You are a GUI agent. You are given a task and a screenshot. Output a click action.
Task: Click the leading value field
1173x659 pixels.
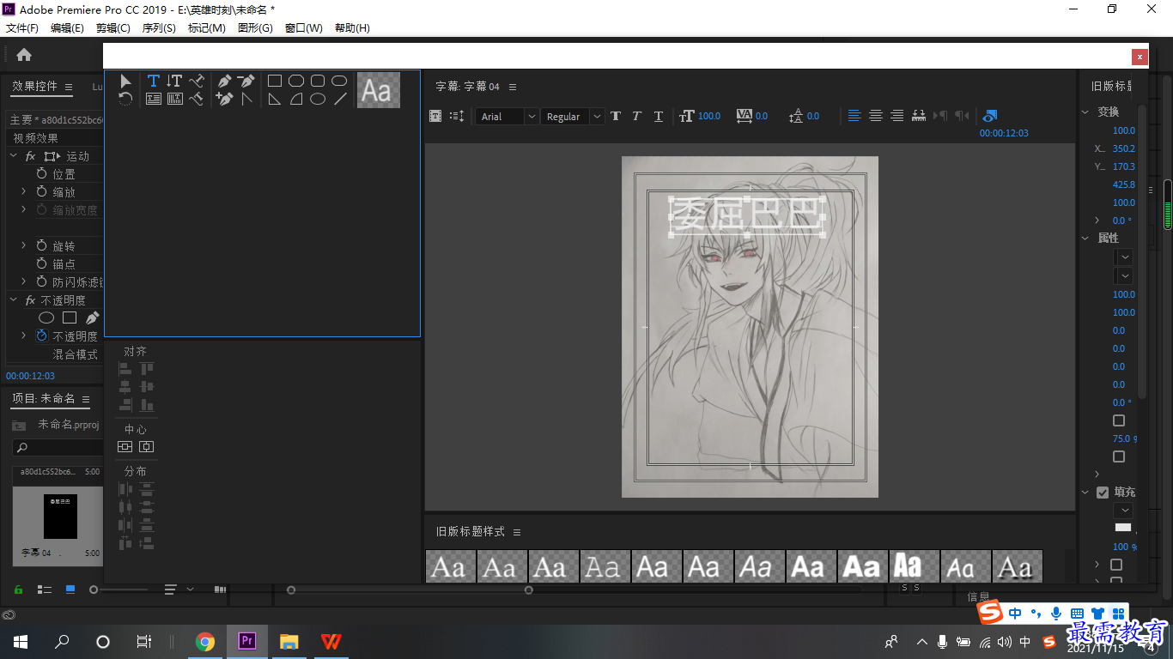(813, 116)
